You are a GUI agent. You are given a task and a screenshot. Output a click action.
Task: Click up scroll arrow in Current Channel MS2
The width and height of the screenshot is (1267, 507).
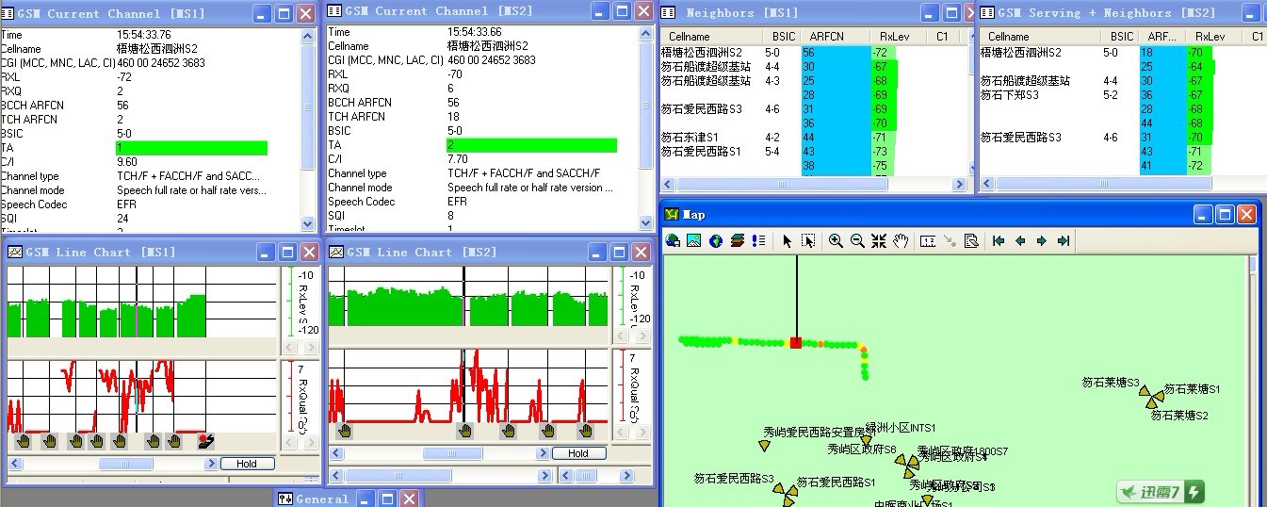click(644, 33)
